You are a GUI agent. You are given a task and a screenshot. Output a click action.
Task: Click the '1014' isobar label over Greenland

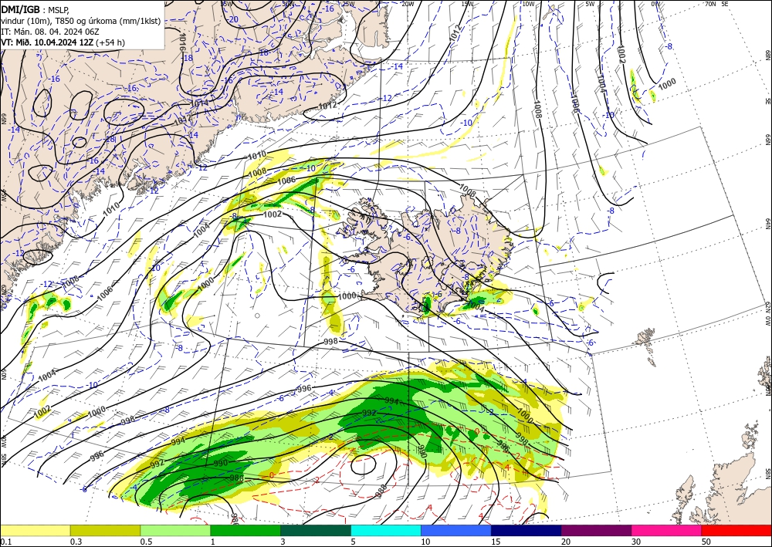[x=199, y=103]
